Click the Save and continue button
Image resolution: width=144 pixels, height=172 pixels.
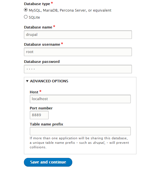[48, 162]
